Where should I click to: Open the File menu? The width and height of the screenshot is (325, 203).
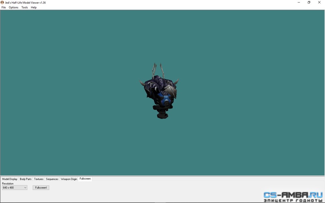pyautogui.click(x=4, y=7)
